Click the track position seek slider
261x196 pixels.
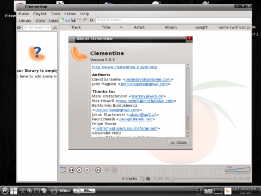[202, 179]
